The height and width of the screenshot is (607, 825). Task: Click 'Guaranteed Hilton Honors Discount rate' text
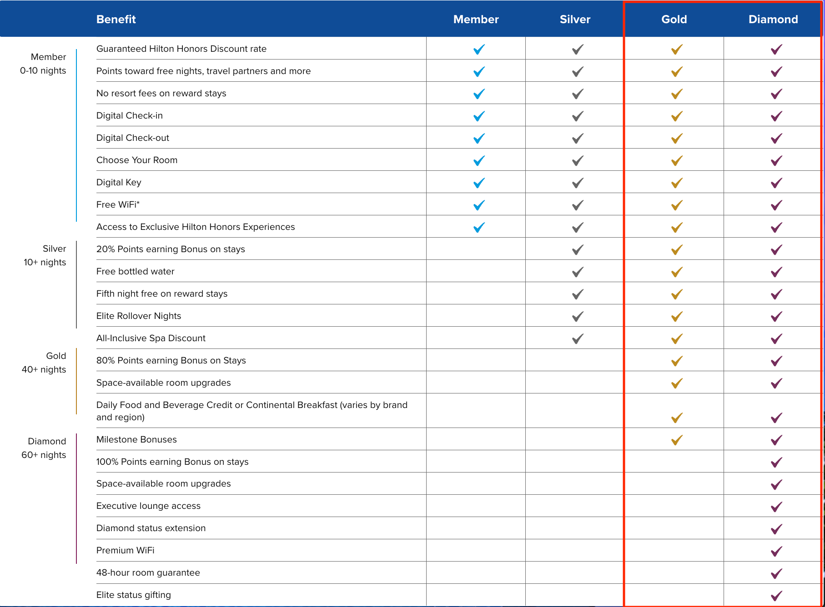[181, 49]
